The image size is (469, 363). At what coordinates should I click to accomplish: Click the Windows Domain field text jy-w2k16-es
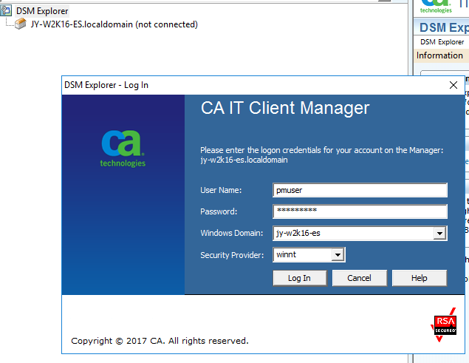(x=298, y=233)
